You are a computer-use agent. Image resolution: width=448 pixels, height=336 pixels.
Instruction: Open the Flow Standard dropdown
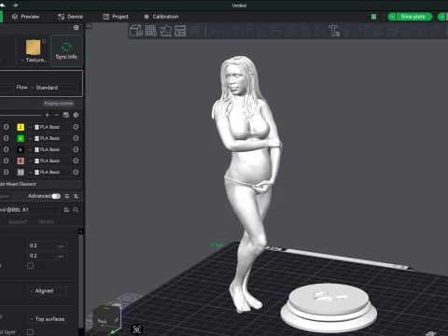click(x=53, y=88)
